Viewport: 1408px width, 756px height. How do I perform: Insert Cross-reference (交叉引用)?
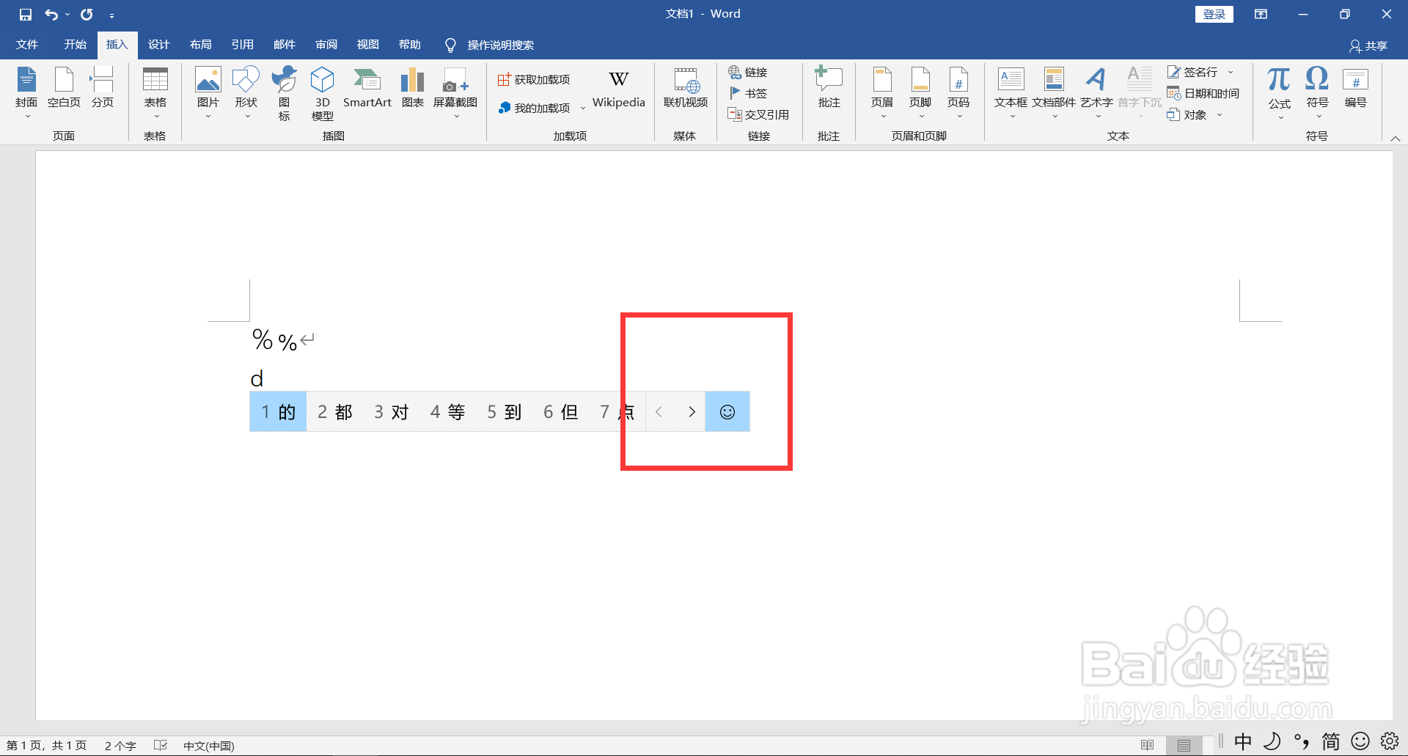click(758, 114)
